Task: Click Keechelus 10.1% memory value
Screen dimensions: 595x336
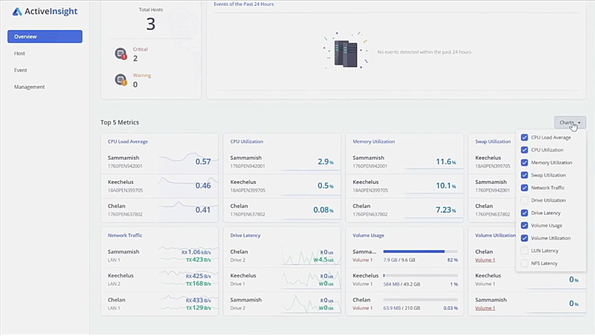Action: (x=446, y=186)
